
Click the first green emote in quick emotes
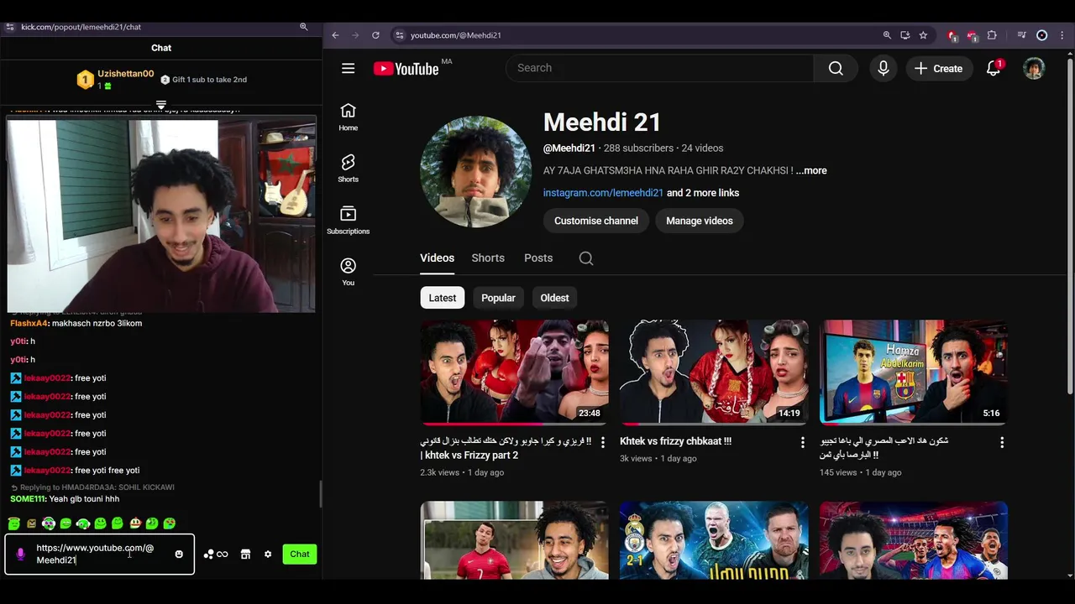[x=13, y=523]
